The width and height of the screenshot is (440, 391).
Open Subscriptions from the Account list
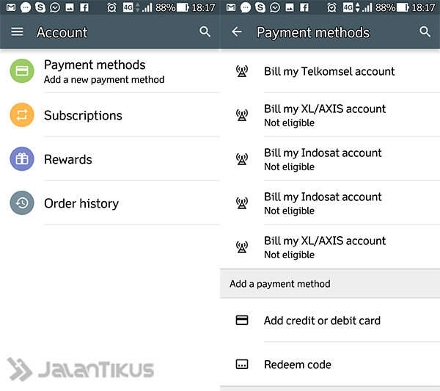110,115
